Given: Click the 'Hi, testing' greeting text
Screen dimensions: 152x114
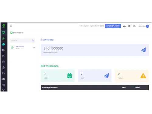Looking at the screenshot, I should (142, 26).
